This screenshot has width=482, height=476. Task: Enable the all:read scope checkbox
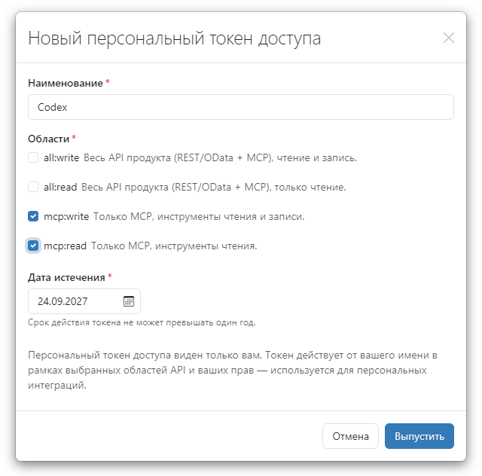tap(33, 187)
